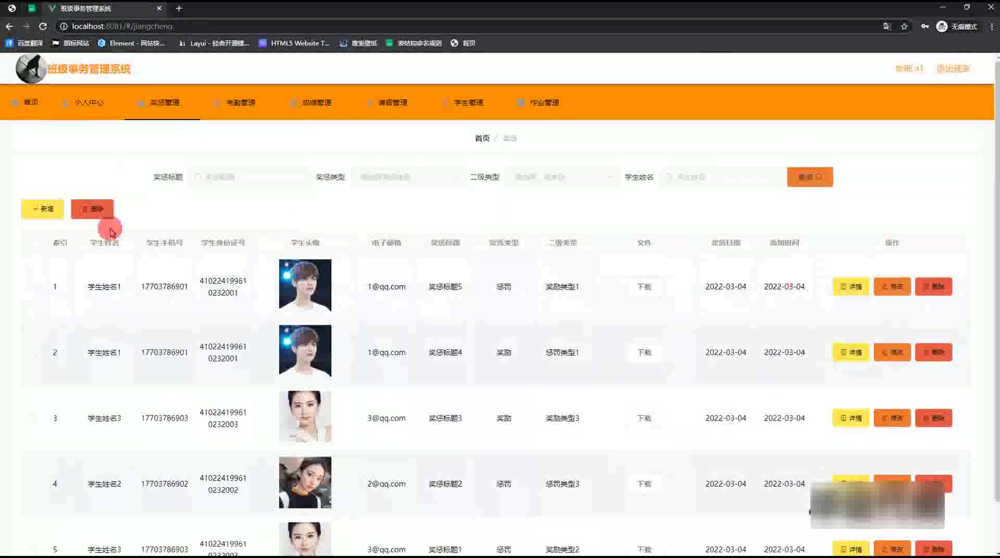Expand the 二级类型 dropdown filter
Viewport: 1000px width, 558px height.
click(x=562, y=177)
